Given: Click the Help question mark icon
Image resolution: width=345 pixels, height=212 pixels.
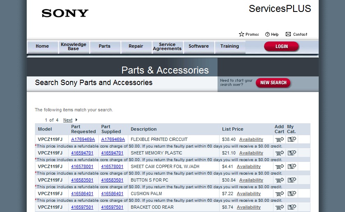Looking at the screenshot, I should point(267,35).
